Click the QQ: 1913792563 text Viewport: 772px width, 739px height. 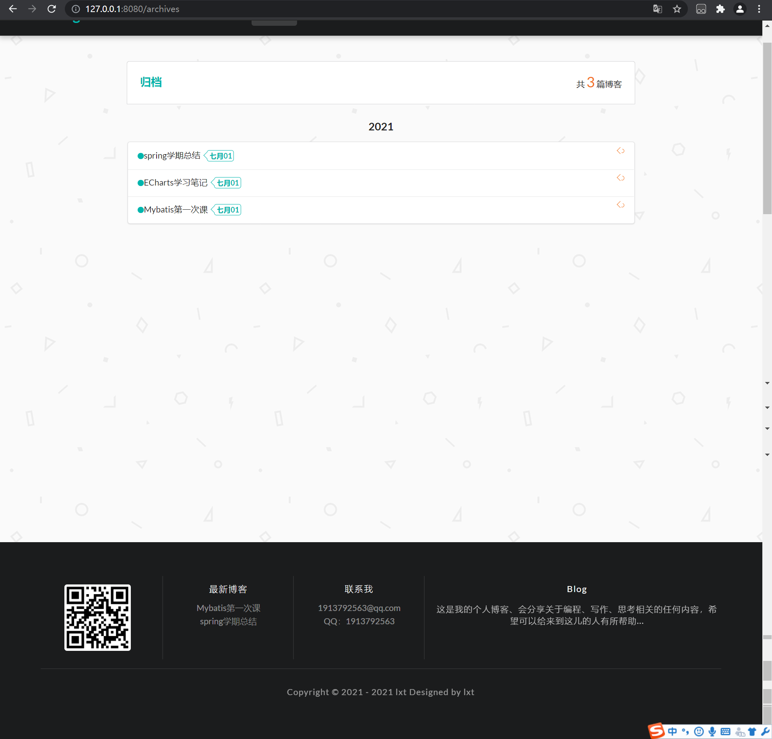(359, 621)
